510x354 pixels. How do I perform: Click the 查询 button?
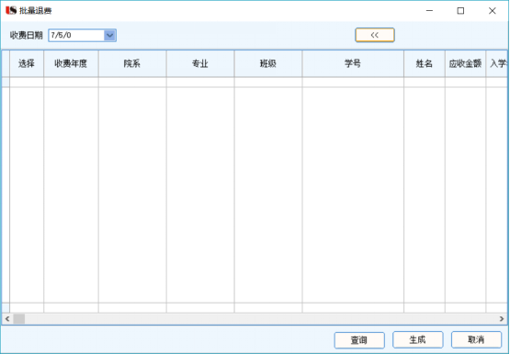pyautogui.click(x=359, y=339)
